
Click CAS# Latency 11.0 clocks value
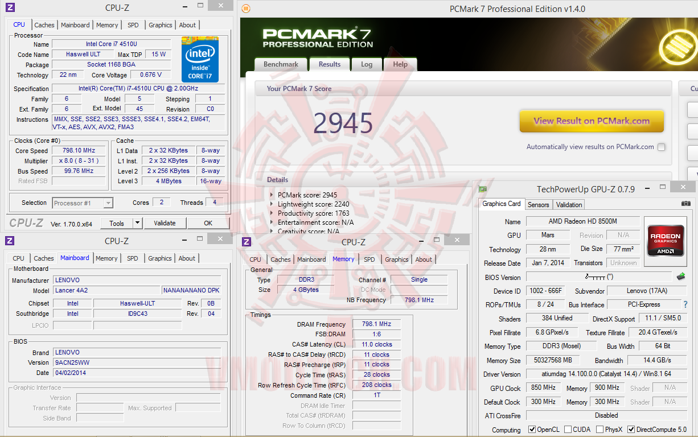coord(377,344)
